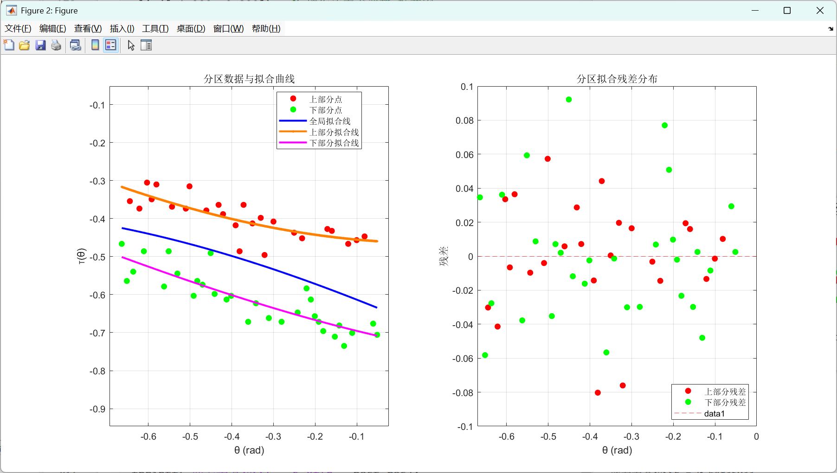The width and height of the screenshot is (837, 473).
Task: Expand the 查看(V) menu
Action: pyautogui.click(x=88, y=29)
